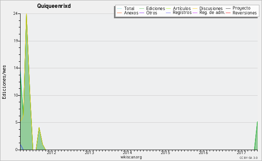Click the red Reversiones line swatch
Image resolution: width=262 pixels, height=161 pixels.
pyautogui.click(x=228, y=13)
